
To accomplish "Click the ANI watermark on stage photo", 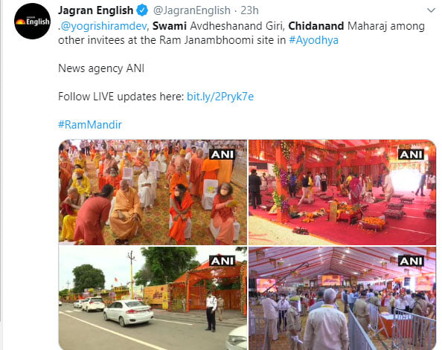I will [x=411, y=155].
